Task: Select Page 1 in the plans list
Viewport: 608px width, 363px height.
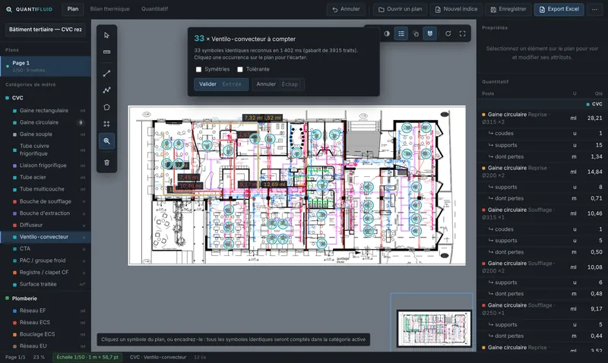Action: pyautogui.click(x=46, y=66)
